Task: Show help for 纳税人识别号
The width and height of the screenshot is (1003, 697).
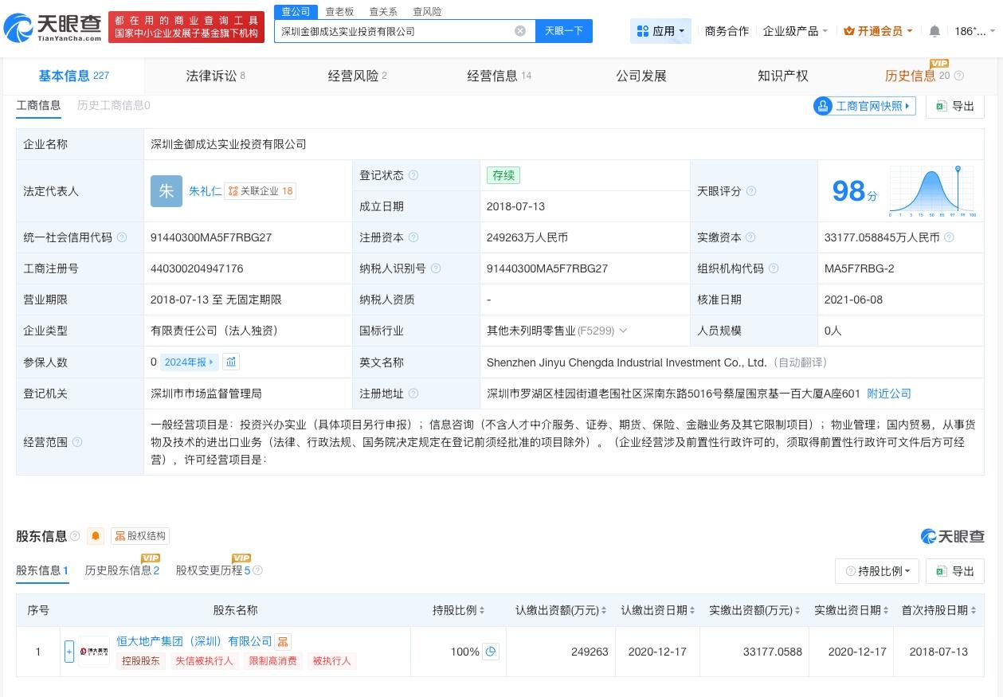Action: click(435, 268)
